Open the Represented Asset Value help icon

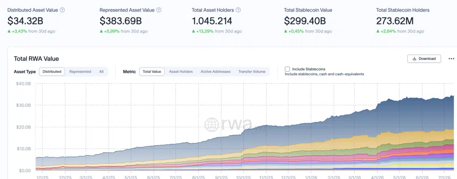click(x=158, y=10)
